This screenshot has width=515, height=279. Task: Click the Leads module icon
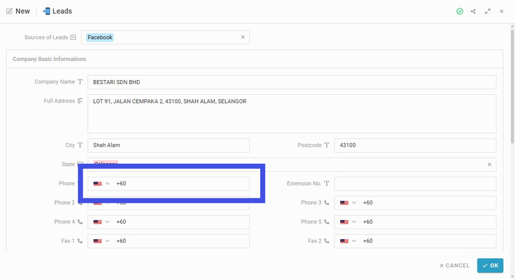[x=46, y=11]
